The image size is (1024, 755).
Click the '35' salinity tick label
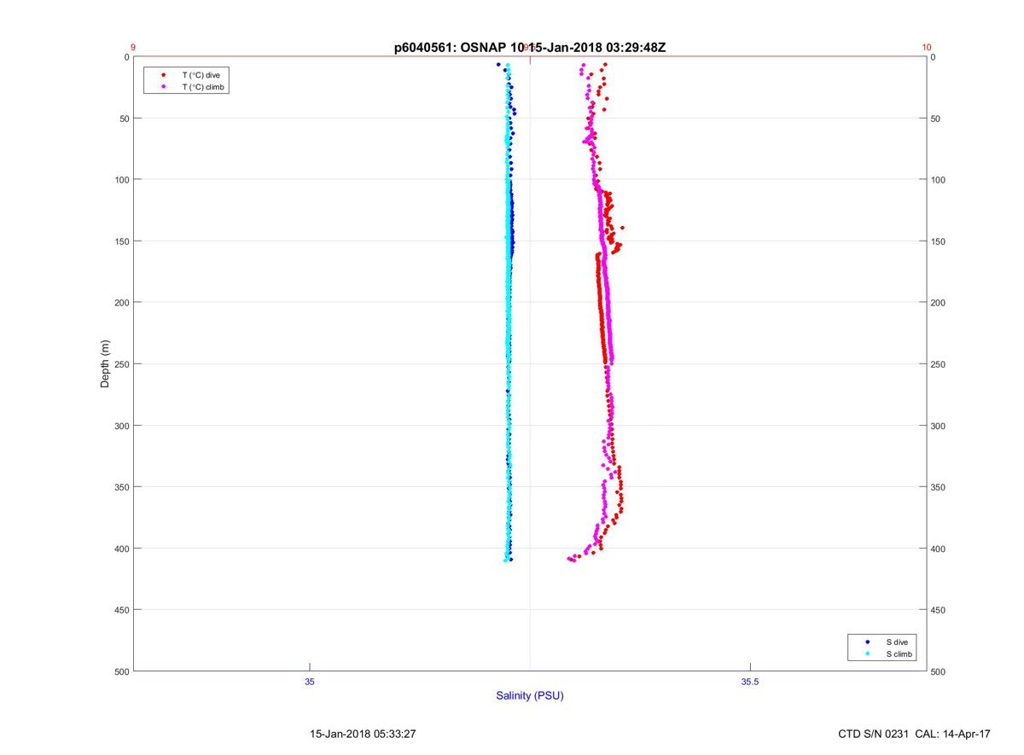(x=310, y=682)
